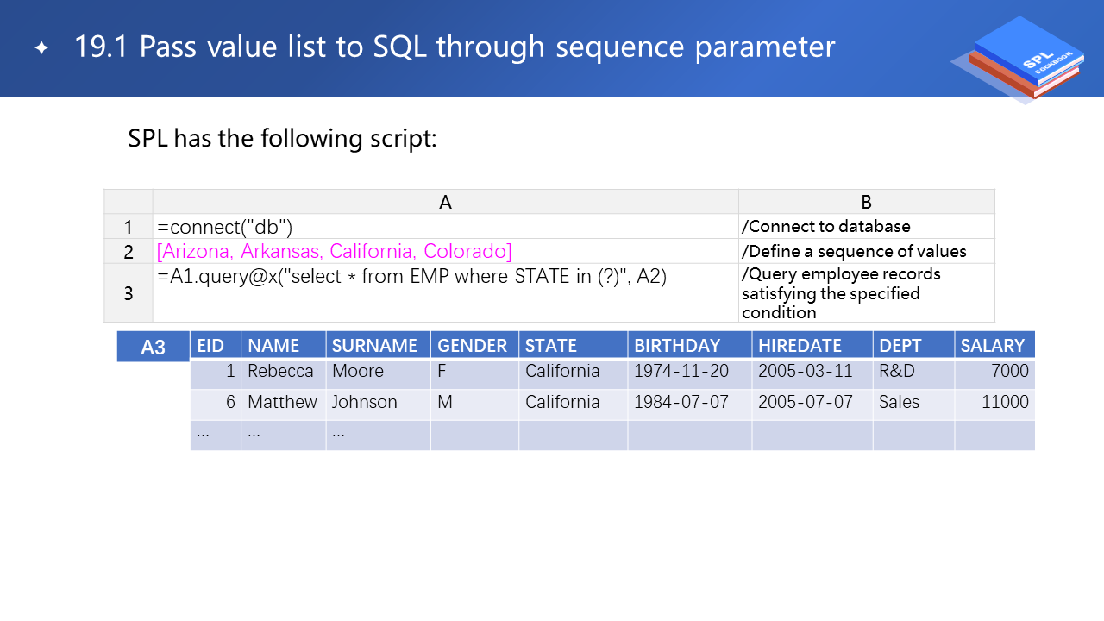
Task: Click birthday value 1974-11-20
Action: 681,371
